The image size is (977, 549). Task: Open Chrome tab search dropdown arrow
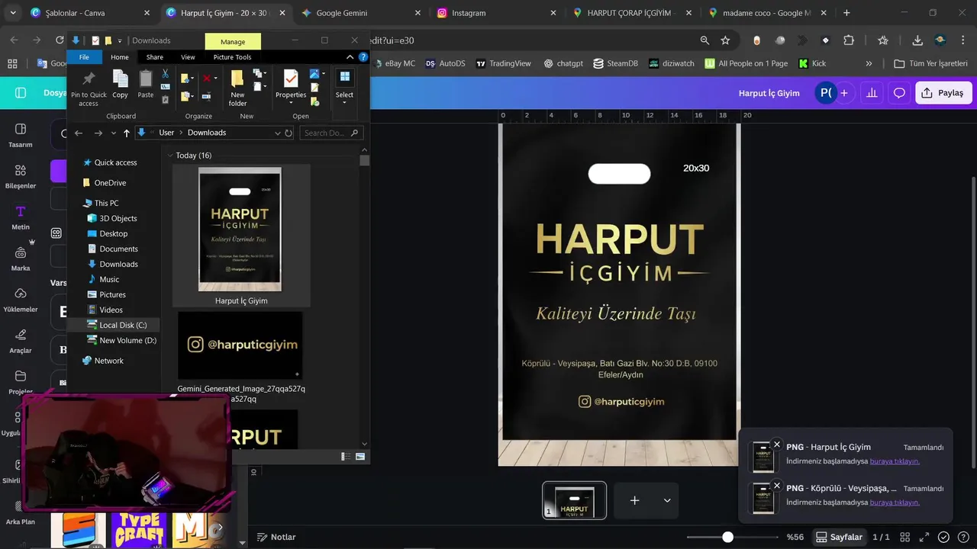(x=13, y=13)
